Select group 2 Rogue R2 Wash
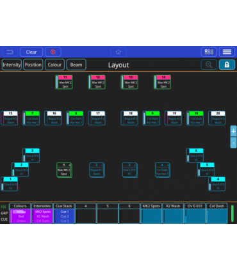The width and height of the screenshot is (237, 270). 97,170
